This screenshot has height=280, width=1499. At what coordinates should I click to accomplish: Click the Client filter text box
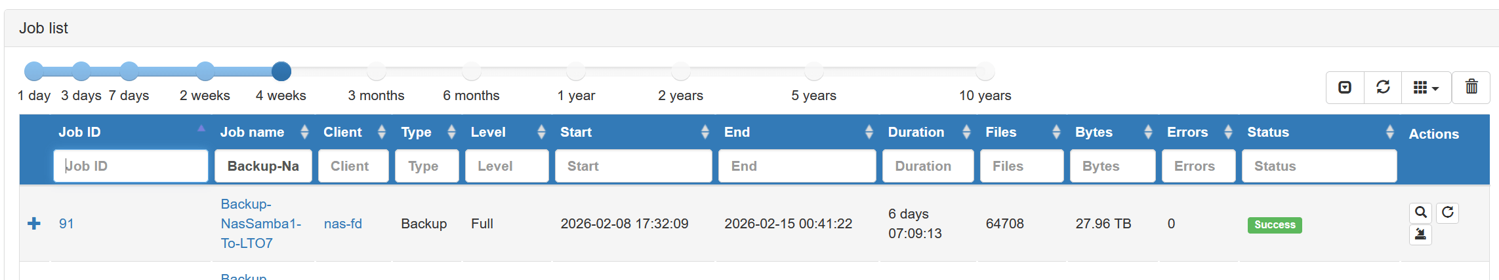[x=354, y=166]
